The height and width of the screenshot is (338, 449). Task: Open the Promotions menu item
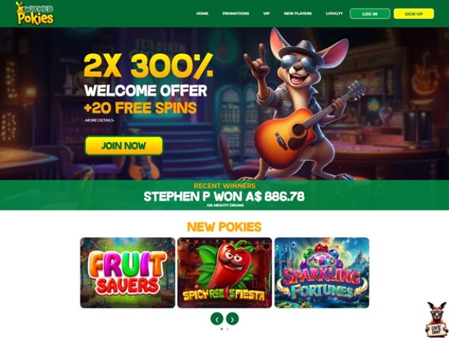236,13
